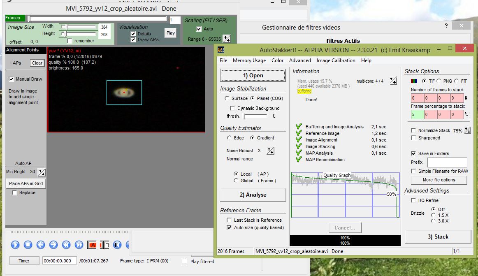Enable the remember offset checkbox

click(x=70, y=41)
